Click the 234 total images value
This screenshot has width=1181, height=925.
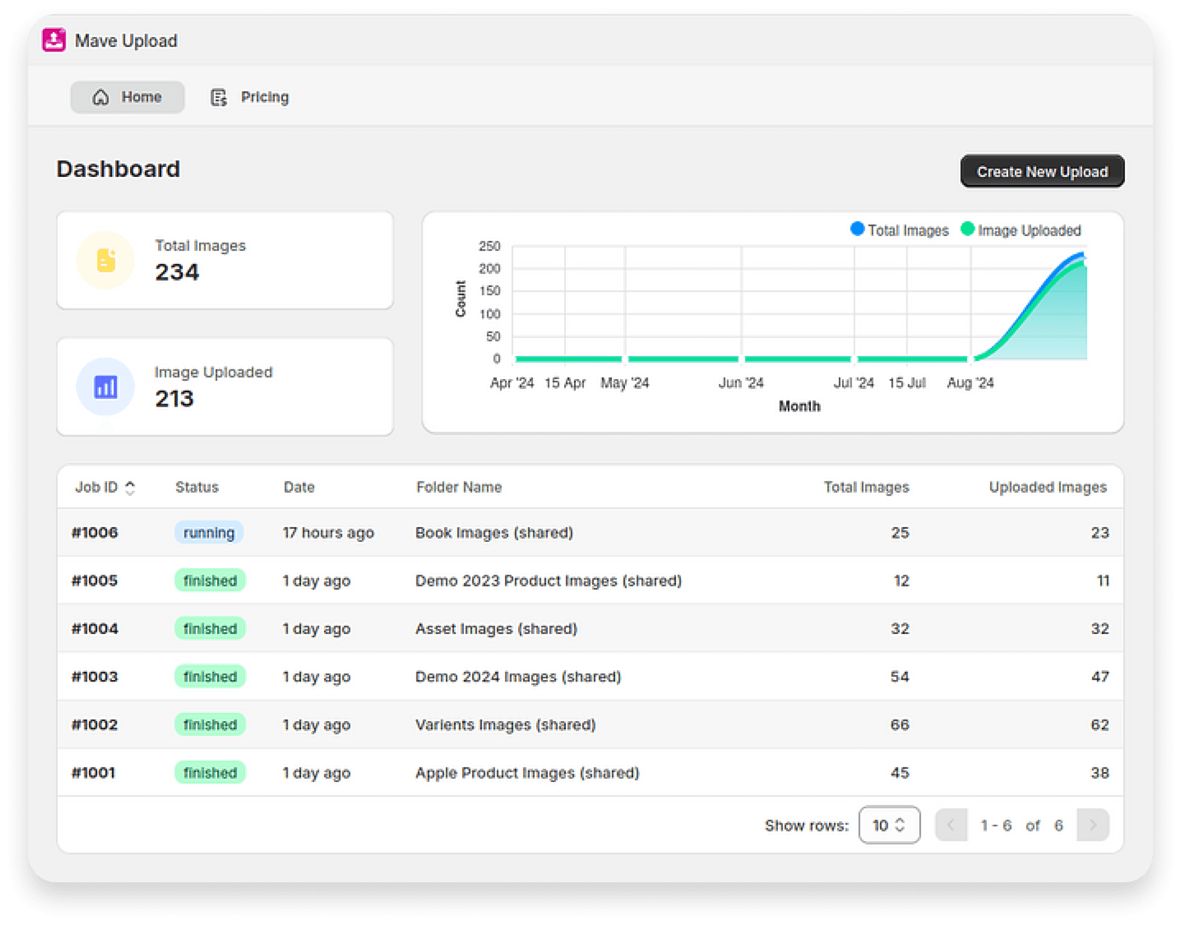[177, 272]
